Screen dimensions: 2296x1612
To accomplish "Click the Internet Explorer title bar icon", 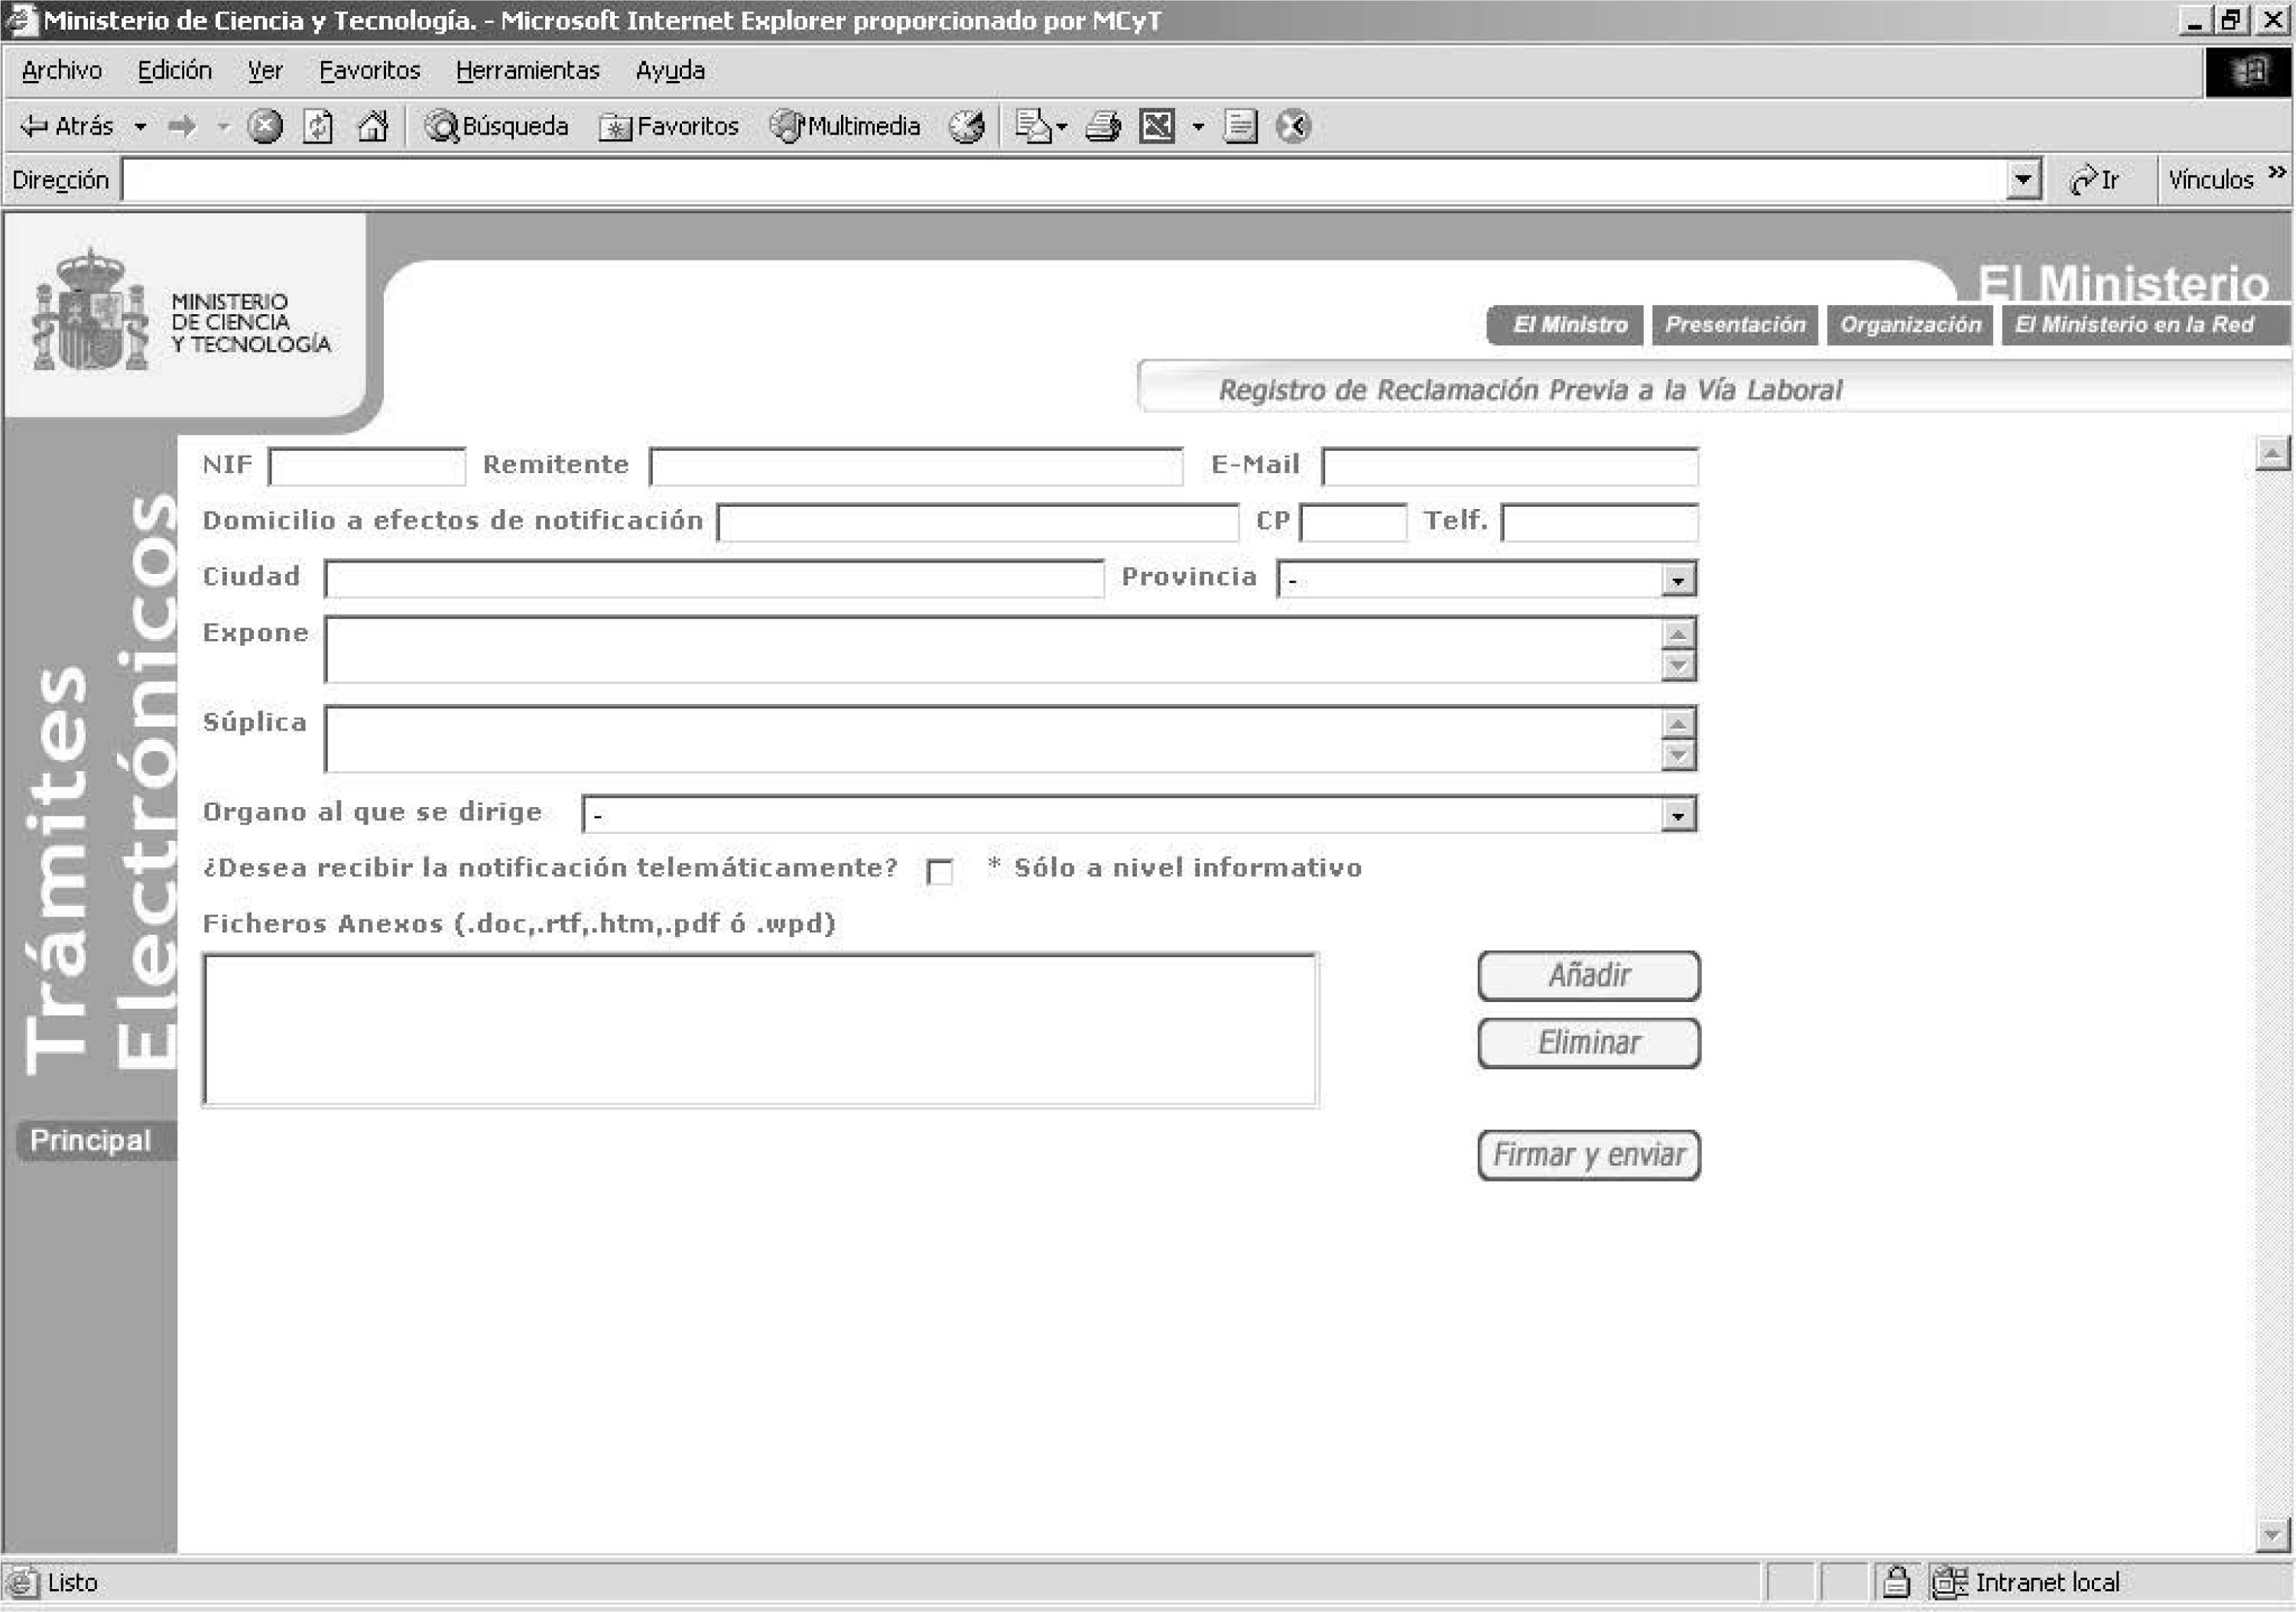I will coord(21,20).
